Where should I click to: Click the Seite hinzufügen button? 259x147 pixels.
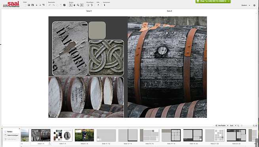click(x=11, y=135)
